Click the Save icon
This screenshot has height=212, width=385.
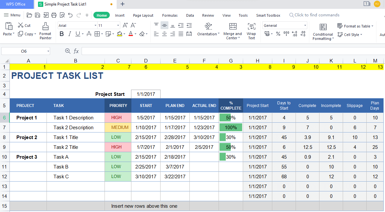click(x=38, y=15)
